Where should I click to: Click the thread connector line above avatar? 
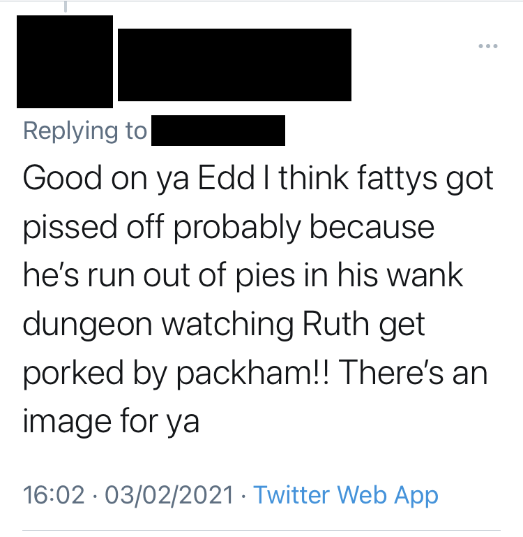(65, 6)
